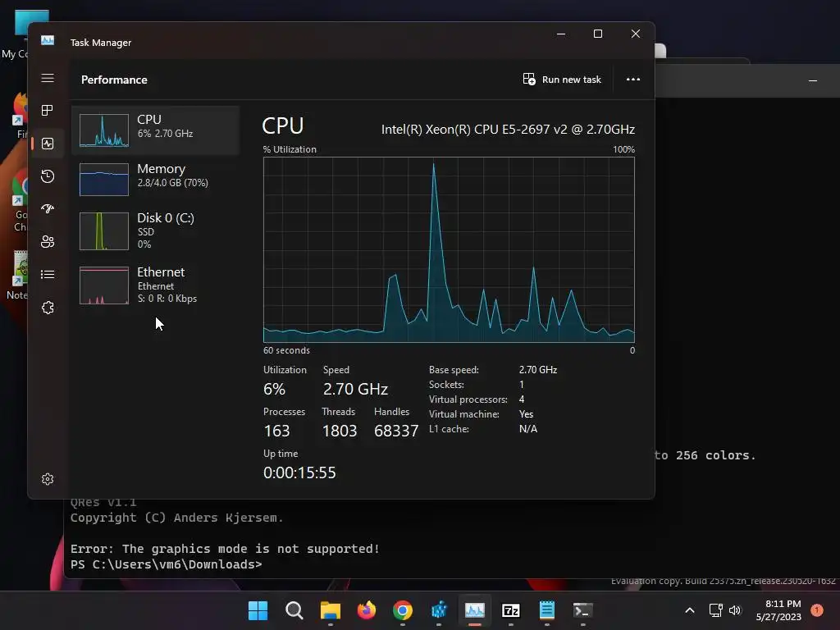Show hidden system tray icons chevron
This screenshot has height=630, width=840.
point(690,610)
